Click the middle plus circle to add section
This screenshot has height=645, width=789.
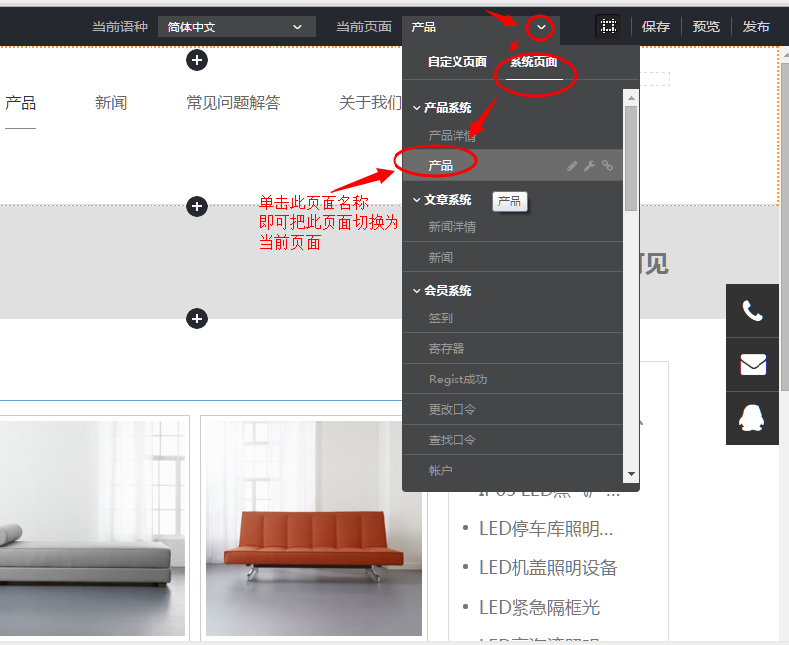tap(197, 206)
